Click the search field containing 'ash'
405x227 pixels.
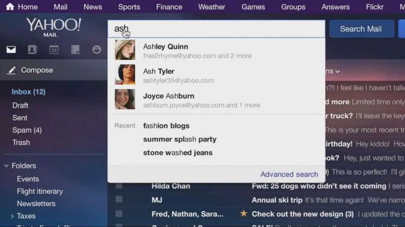click(216, 29)
